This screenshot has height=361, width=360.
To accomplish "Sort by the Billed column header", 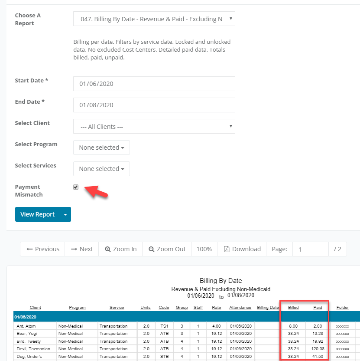I will pos(293,308).
